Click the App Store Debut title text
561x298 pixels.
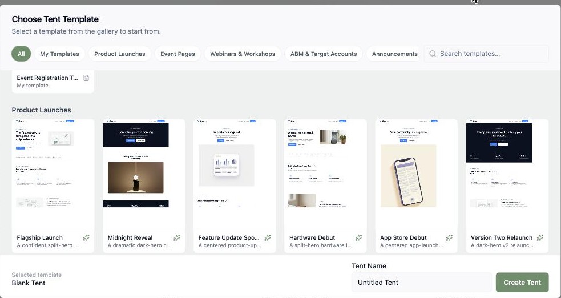(403, 237)
